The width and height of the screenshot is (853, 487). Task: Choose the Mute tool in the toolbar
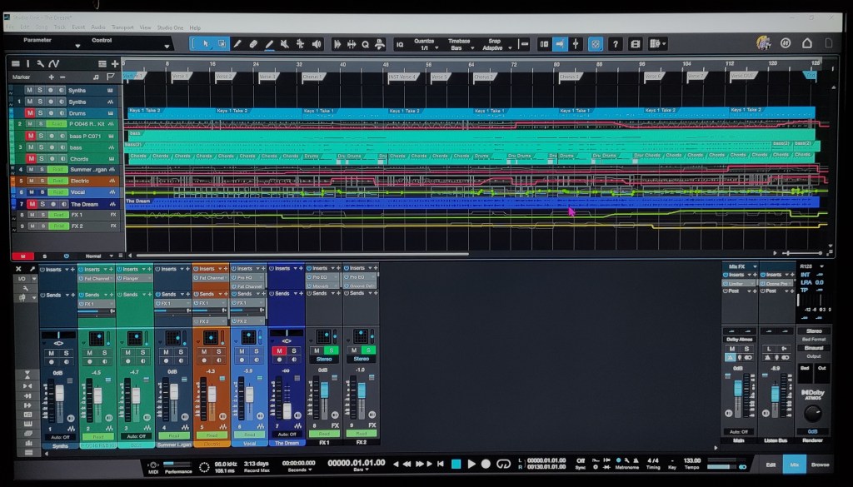pyautogui.click(x=285, y=44)
